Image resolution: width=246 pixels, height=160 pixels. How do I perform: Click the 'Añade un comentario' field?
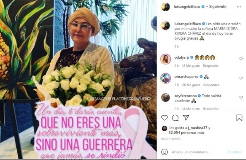tap(191, 152)
